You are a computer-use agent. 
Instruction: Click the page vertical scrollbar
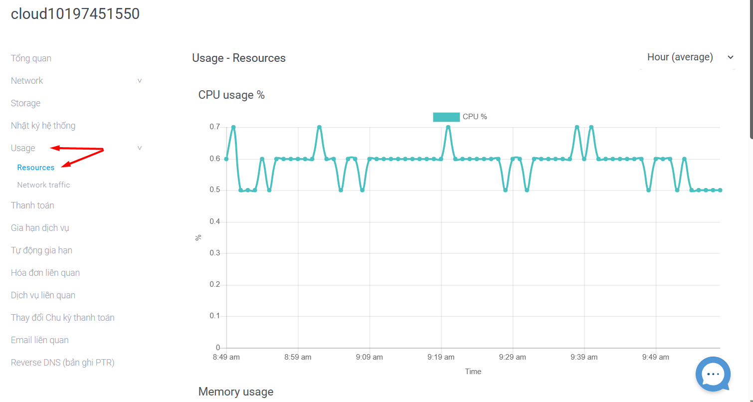click(751, 70)
